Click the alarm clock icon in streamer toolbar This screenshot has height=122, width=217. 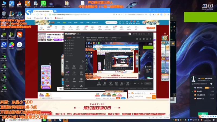pos(100,27)
